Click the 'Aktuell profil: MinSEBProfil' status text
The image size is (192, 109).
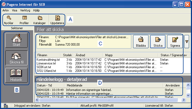[97, 106]
